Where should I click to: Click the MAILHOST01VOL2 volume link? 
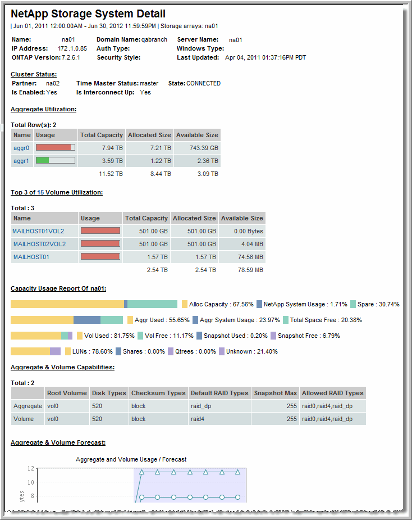(x=38, y=231)
